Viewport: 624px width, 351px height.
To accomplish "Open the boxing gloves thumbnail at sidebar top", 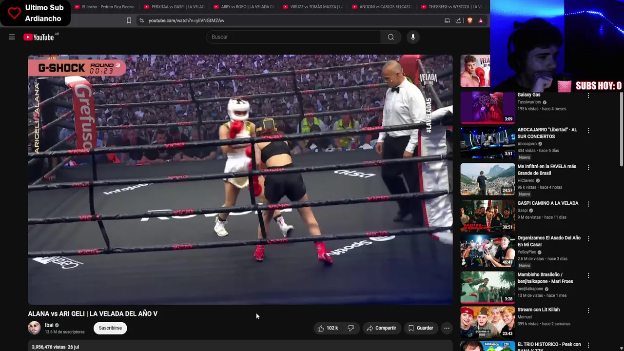I will point(475,71).
